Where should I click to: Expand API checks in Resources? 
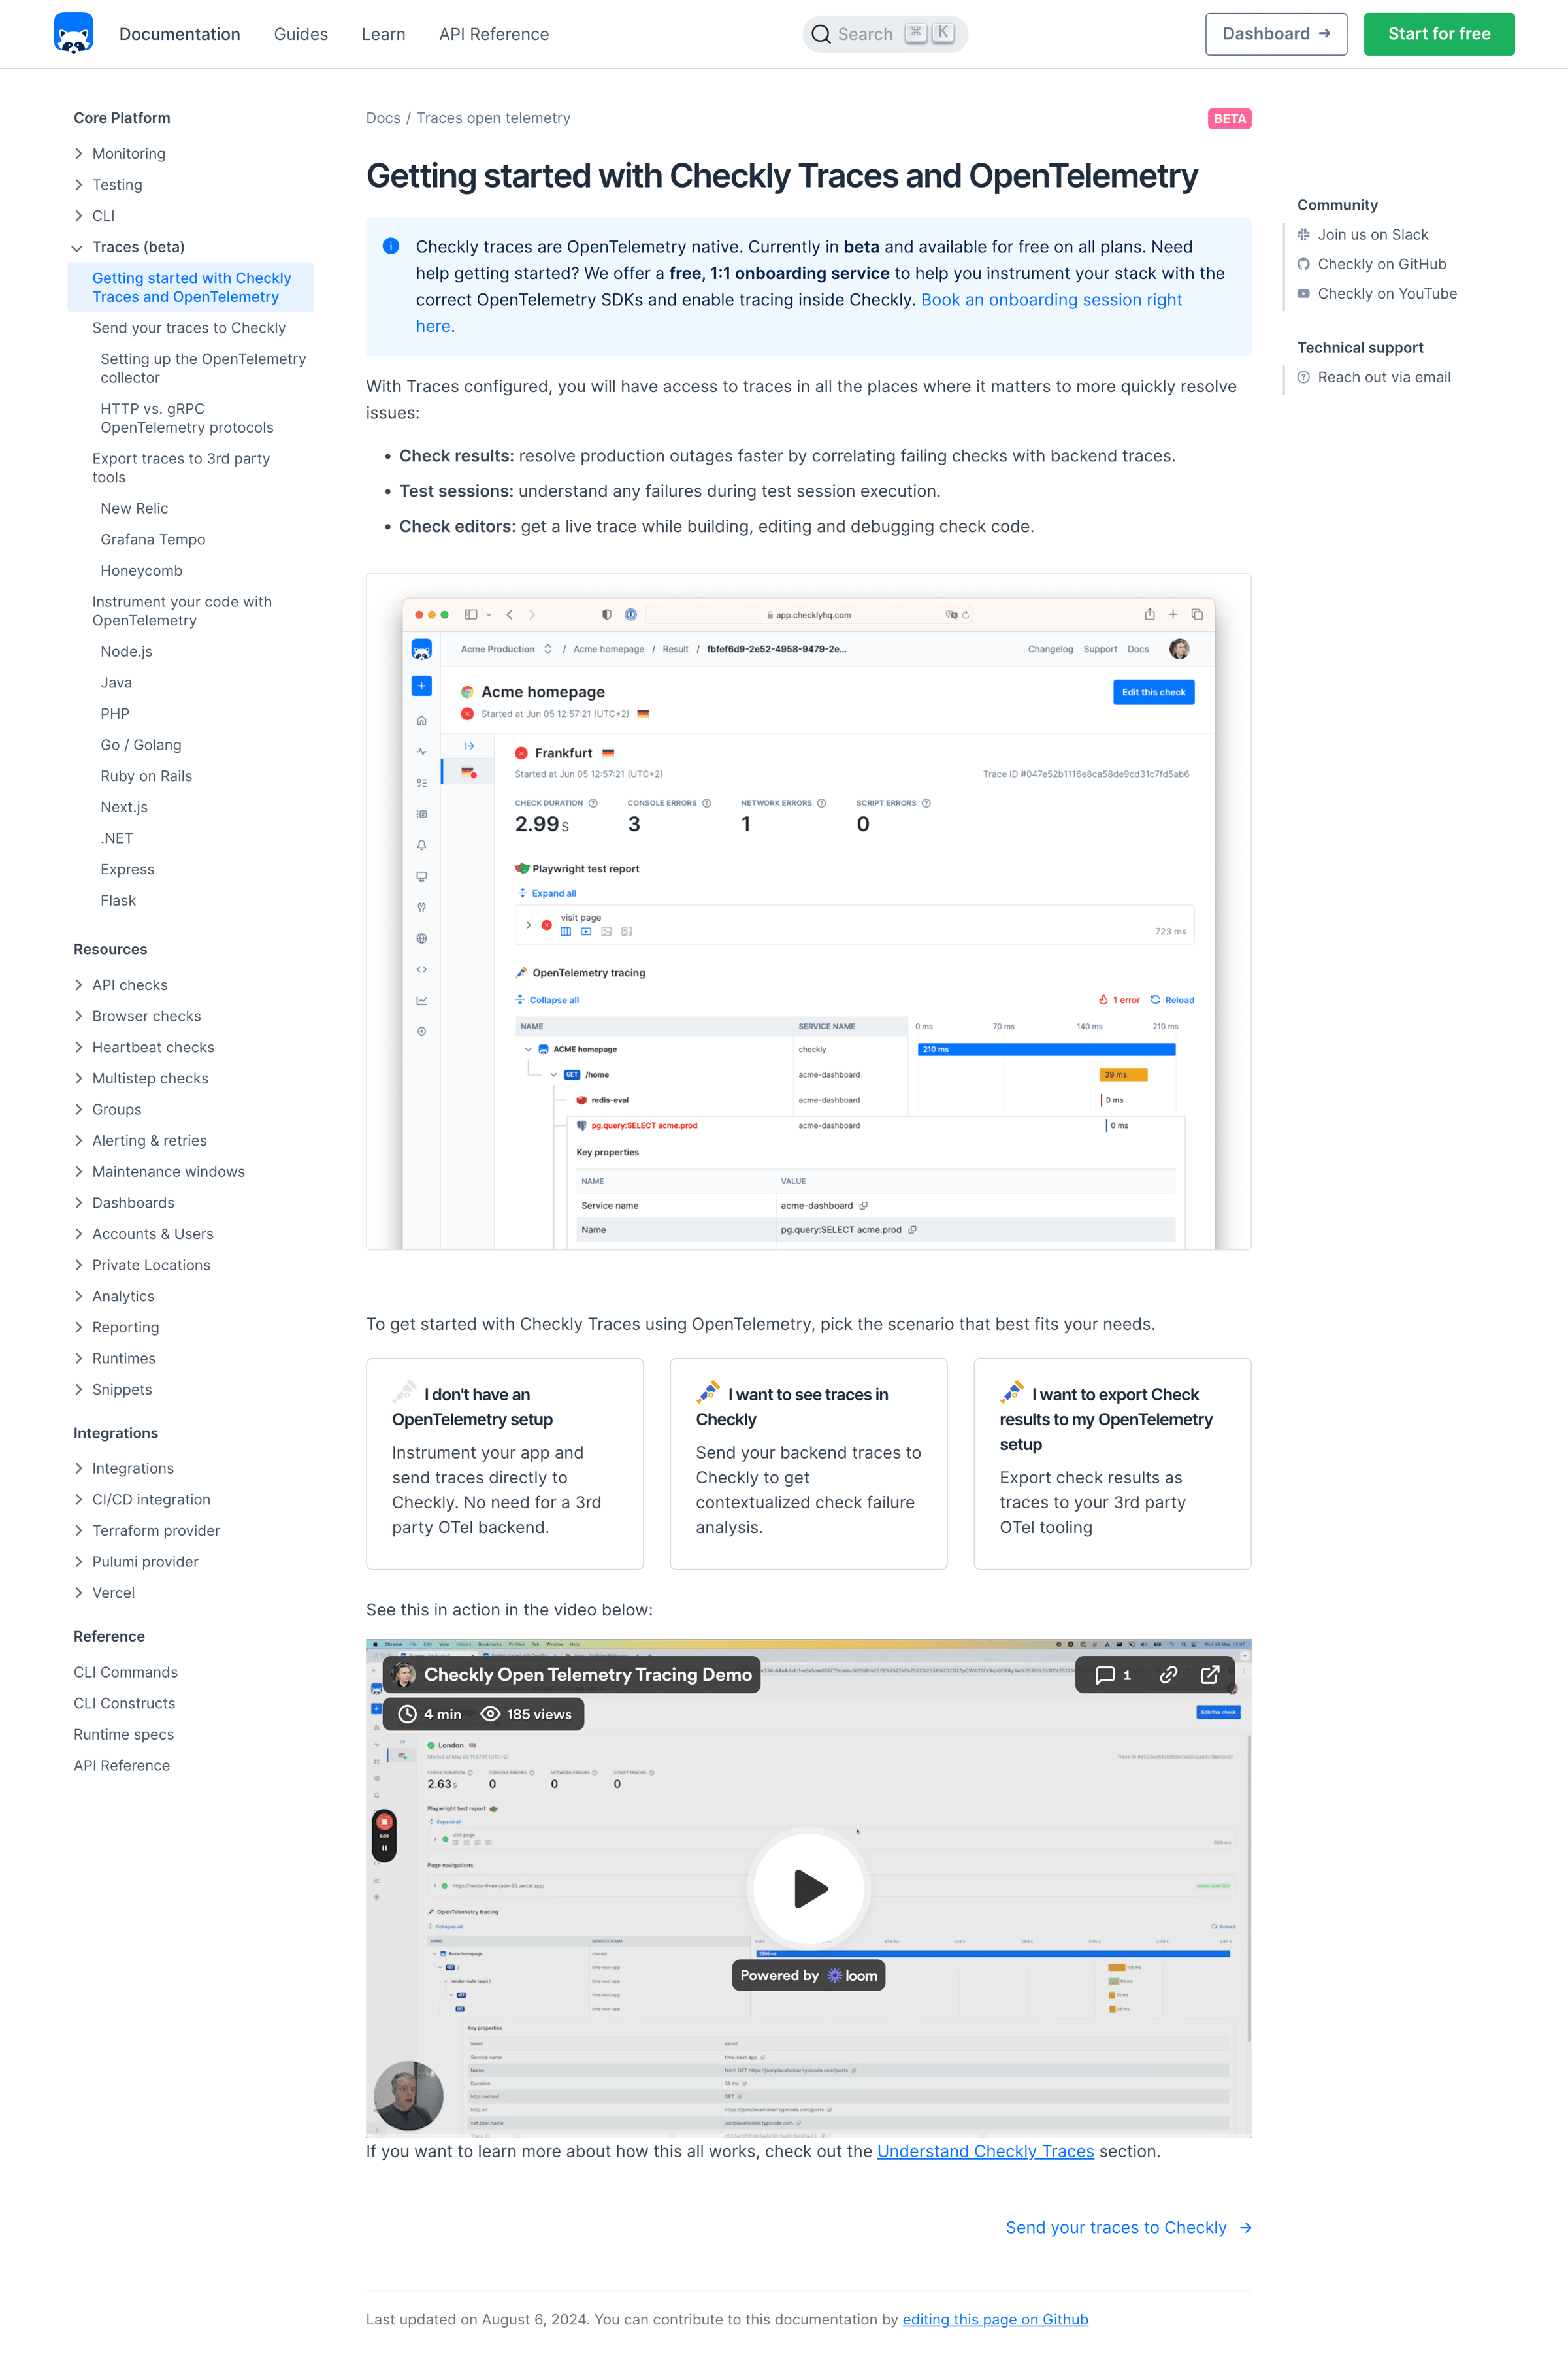[x=79, y=985]
